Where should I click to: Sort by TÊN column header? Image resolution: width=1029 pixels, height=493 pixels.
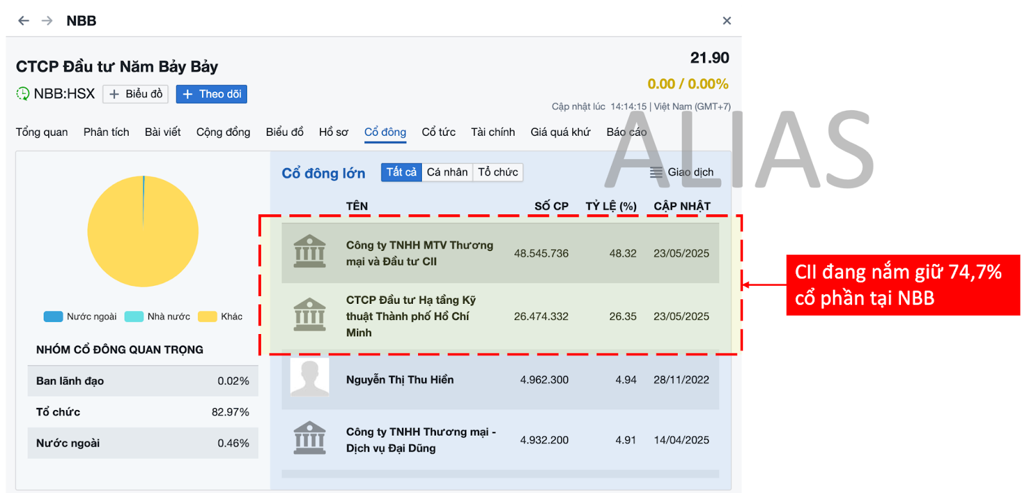357,206
